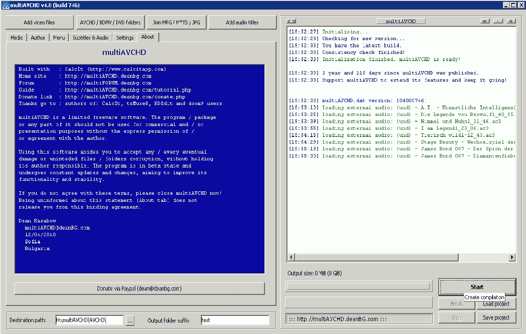
Task: Click Donate via Paypal button
Action: tap(139, 289)
